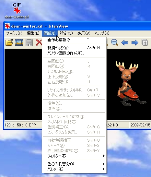
Task: Click greyed 左回転(L) menu item
Action: [74, 61]
